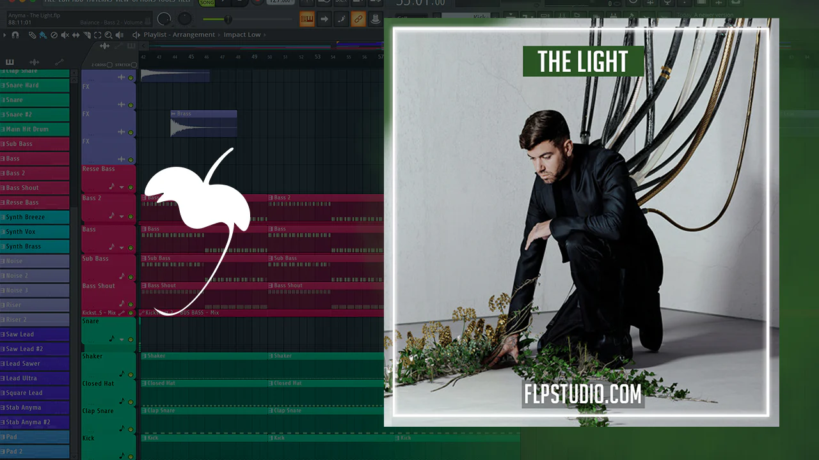The height and width of the screenshot is (460, 819).
Task: Select Lead Sawer in the picker list
Action: 35,364
